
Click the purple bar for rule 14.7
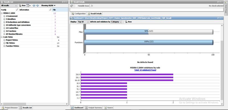[x=104, y=92]
